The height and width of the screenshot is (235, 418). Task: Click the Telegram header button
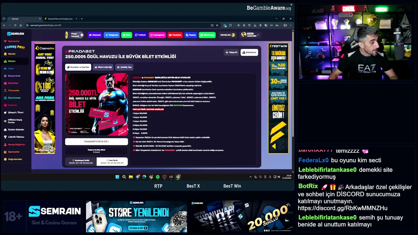pos(112,35)
